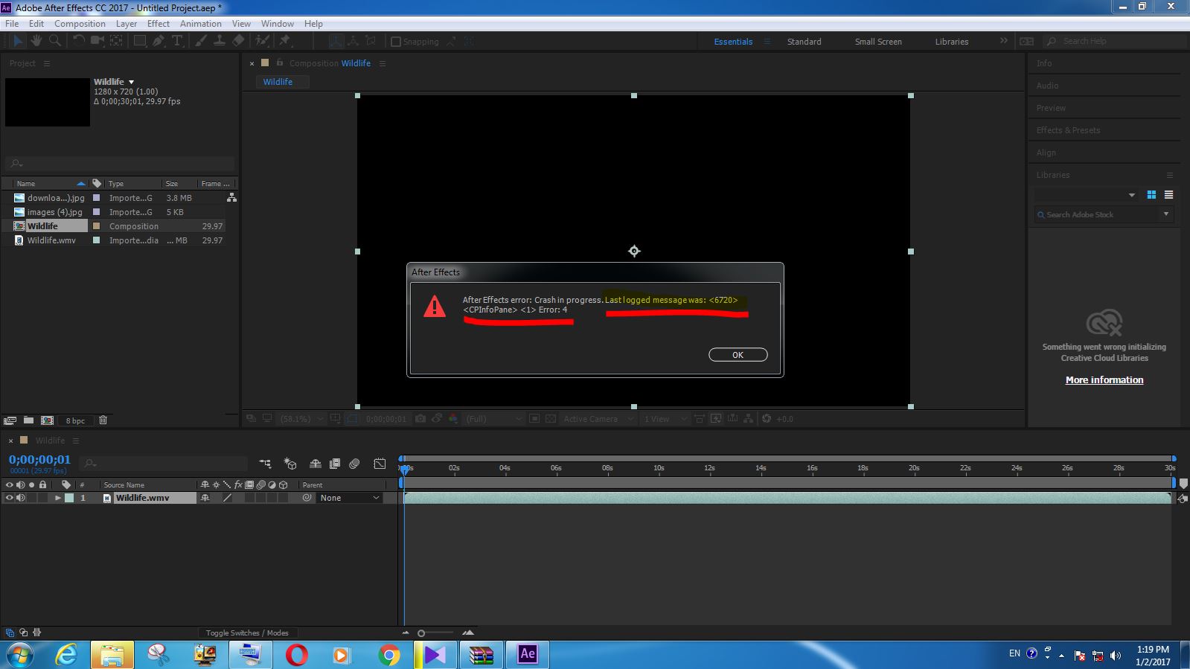Image resolution: width=1190 pixels, height=669 pixels.
Task: Expand Wildlife.wmv layer properties triangle
Action: coord(57,498)
